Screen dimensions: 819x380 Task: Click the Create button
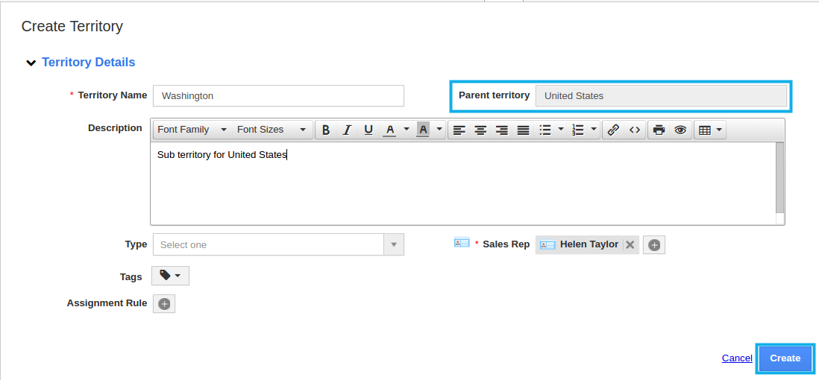[785, 358]
